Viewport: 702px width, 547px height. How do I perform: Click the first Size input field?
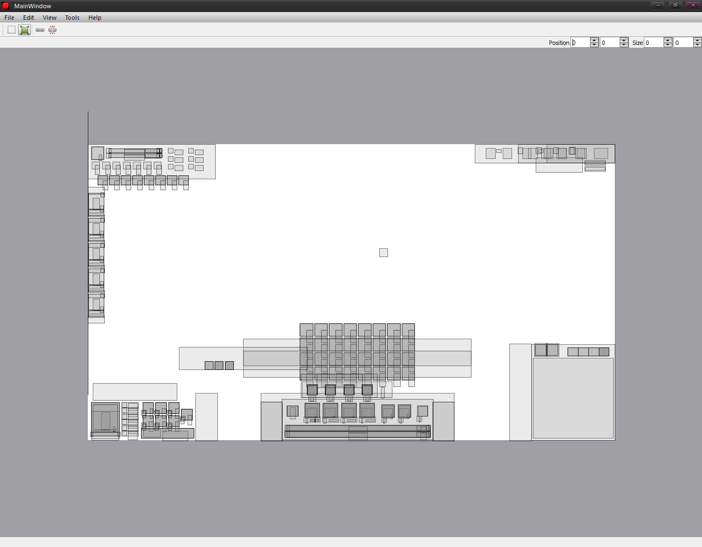pyautogui.click(x=654, y=42)
